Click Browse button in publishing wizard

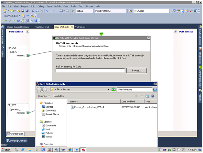[x=137, y=71]
